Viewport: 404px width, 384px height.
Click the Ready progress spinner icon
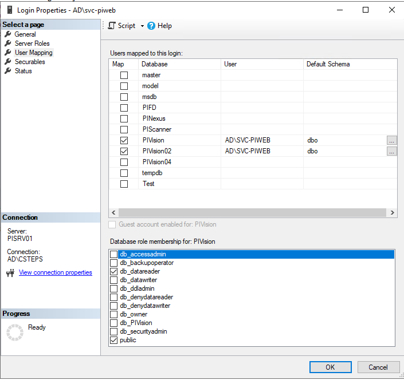[15, 332]
